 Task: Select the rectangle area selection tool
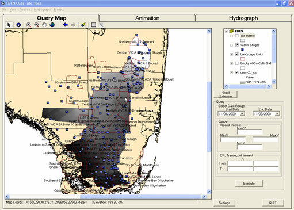[x=94, y=25]
